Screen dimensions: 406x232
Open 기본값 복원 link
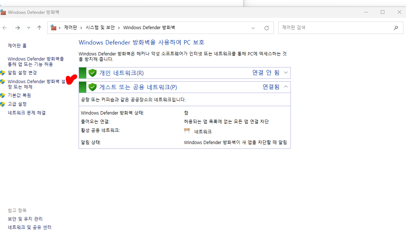pyautogui.click(x=19, y=95)
